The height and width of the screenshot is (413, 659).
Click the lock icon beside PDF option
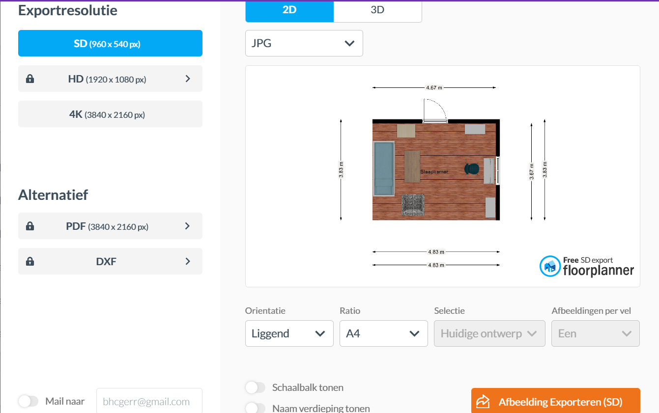coord(30,226)
